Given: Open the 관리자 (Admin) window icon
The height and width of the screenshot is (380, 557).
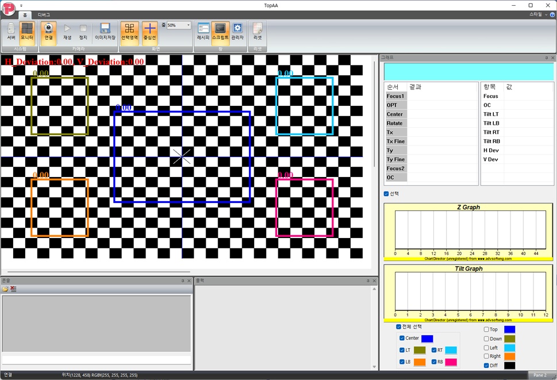Looking at the screenshot, I should 237,32.
